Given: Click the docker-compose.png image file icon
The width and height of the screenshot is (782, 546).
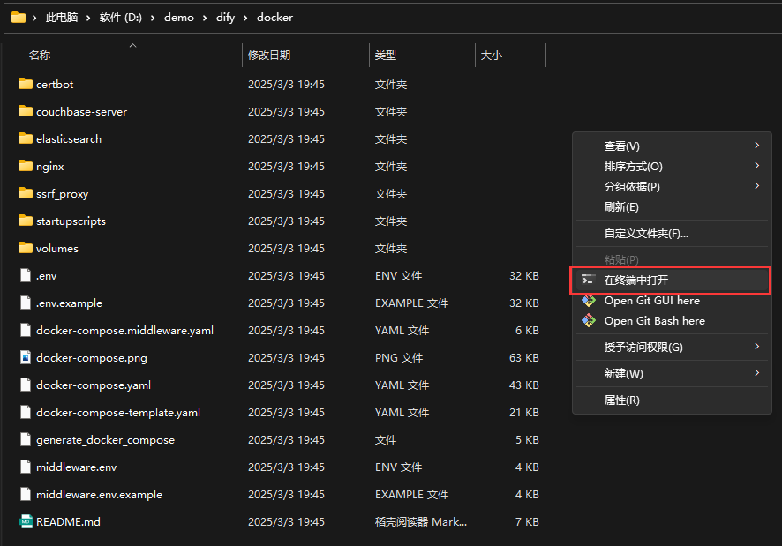Looking at the screenshot, I should tap(25, 358).
